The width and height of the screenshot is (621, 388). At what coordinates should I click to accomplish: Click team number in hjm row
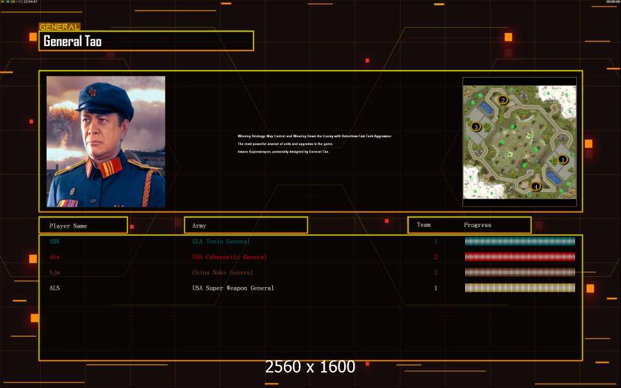point(435,272)
